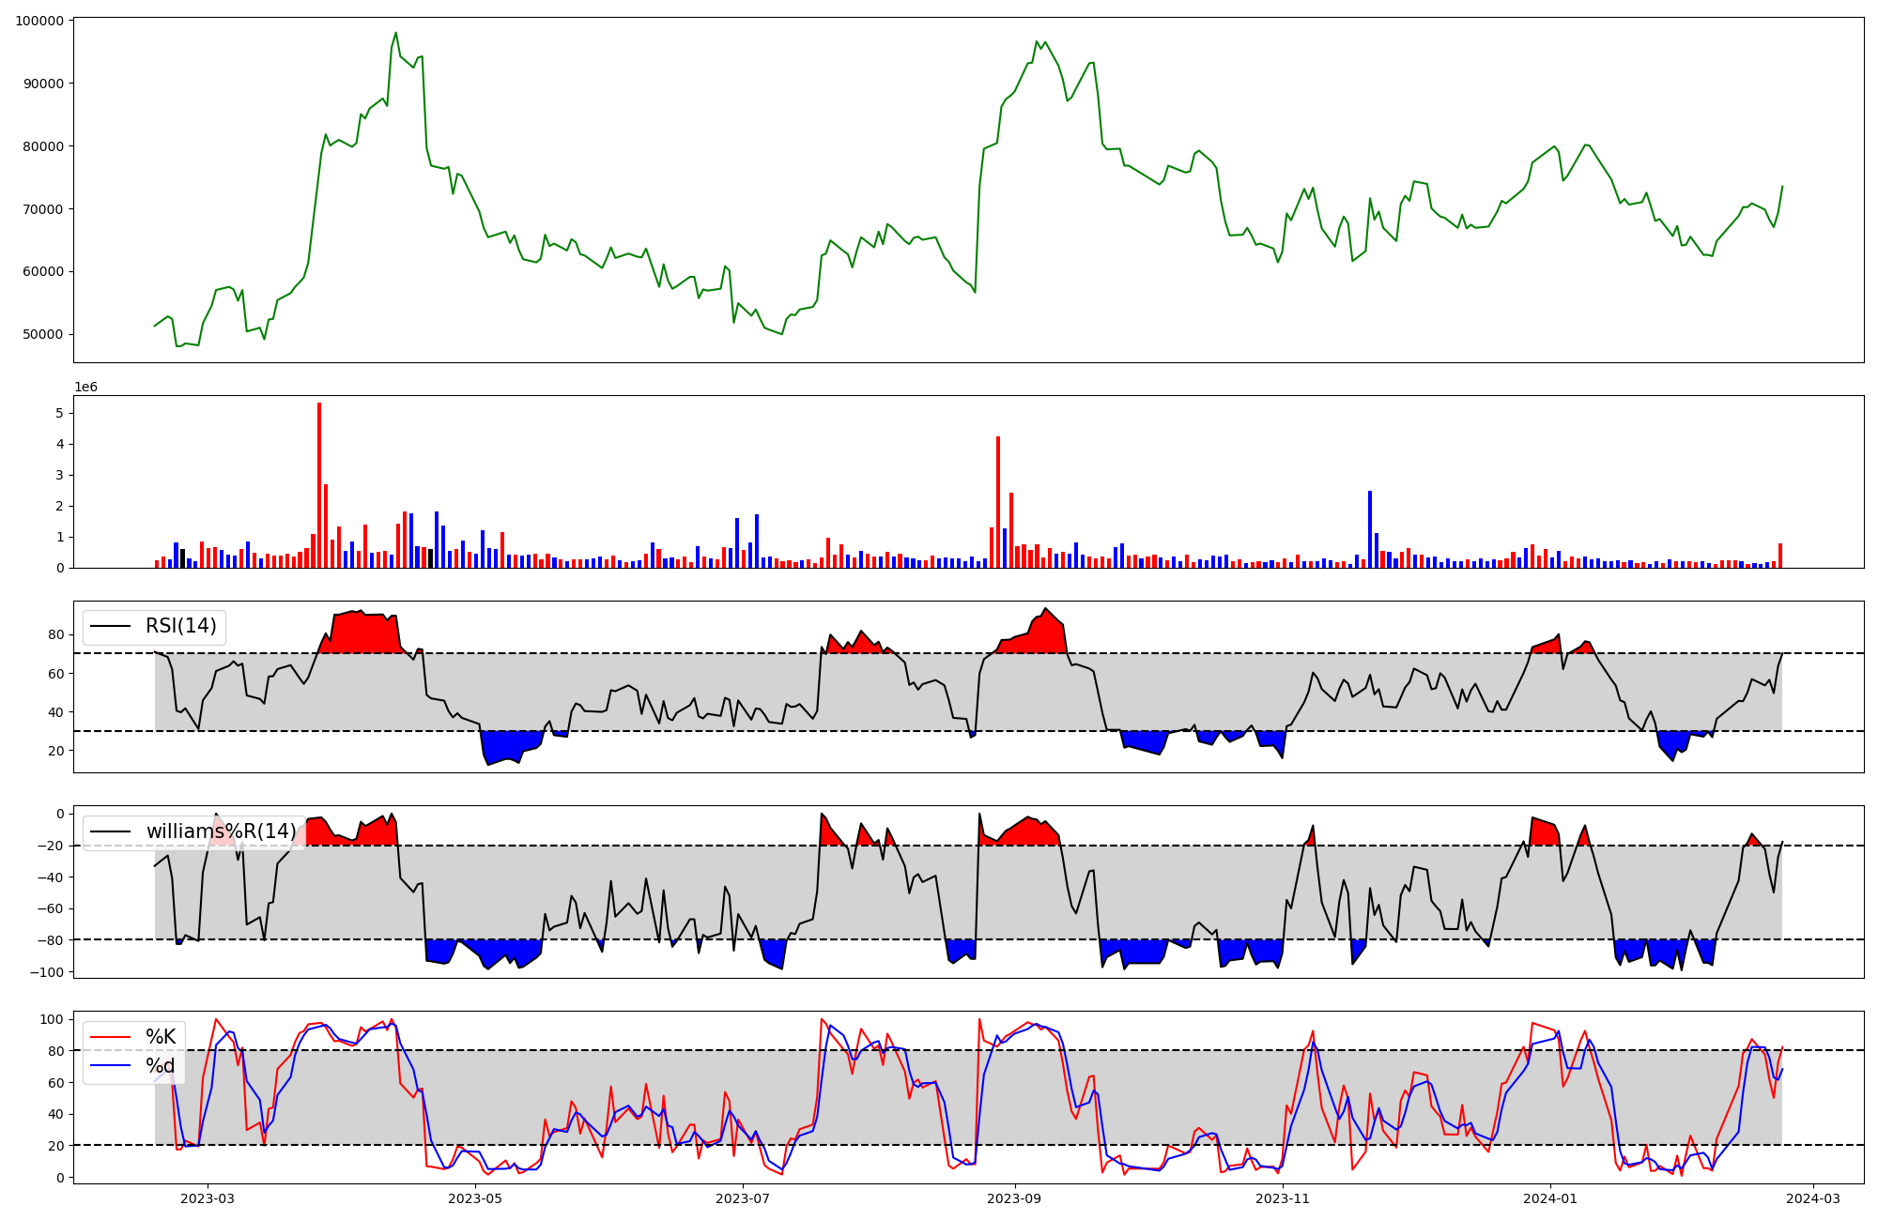Click the 50000 price axis label
Viewport: 1878px width, 1220px height.
coord(43,335)
